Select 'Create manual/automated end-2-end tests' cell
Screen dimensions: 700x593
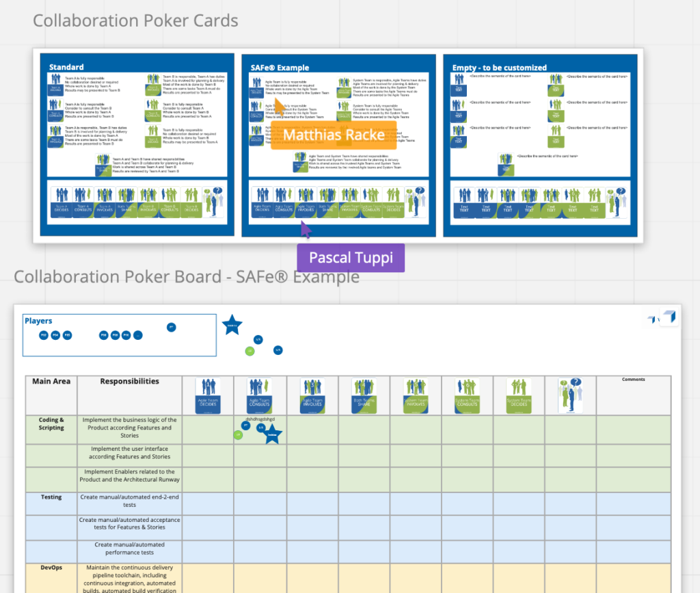tap(129, 503)
